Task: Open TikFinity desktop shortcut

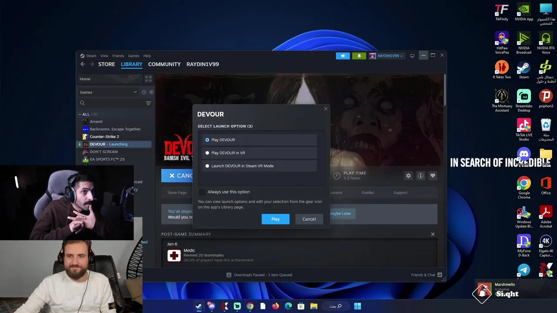Action: [x=502, y=13]
